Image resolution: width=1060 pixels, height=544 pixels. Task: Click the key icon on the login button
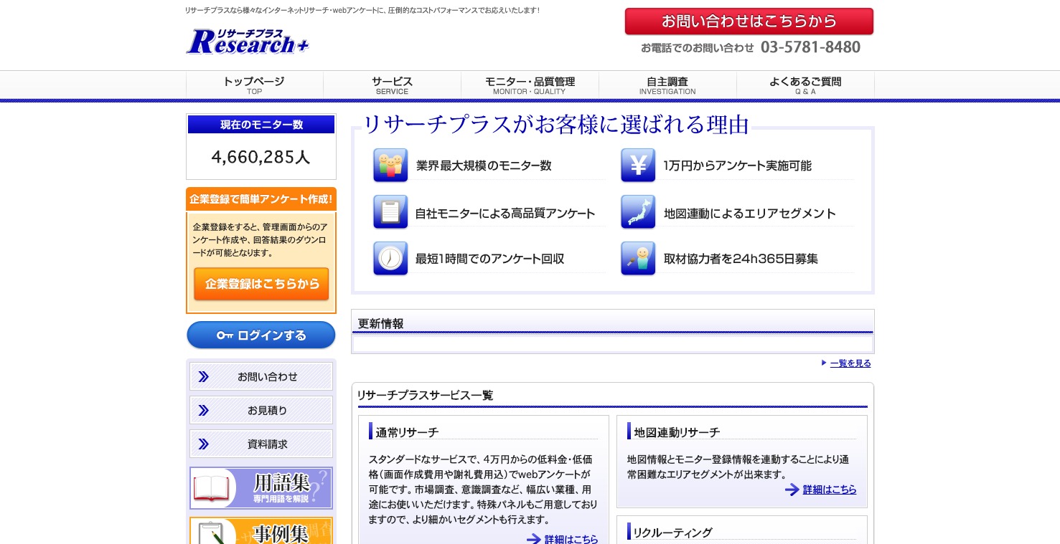[225, 335]
